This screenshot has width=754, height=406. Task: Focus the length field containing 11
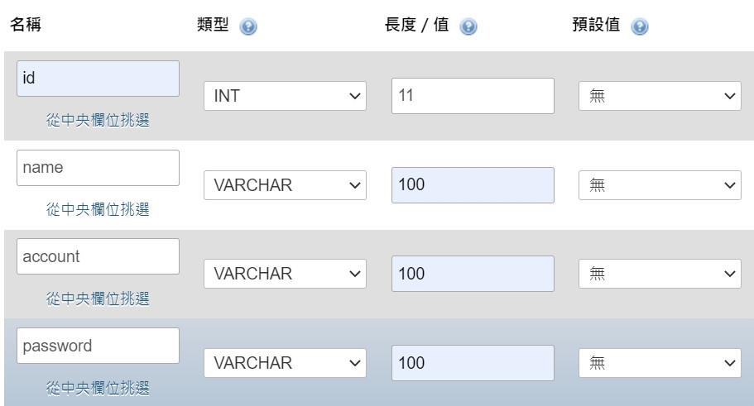[x=473, y=96]
